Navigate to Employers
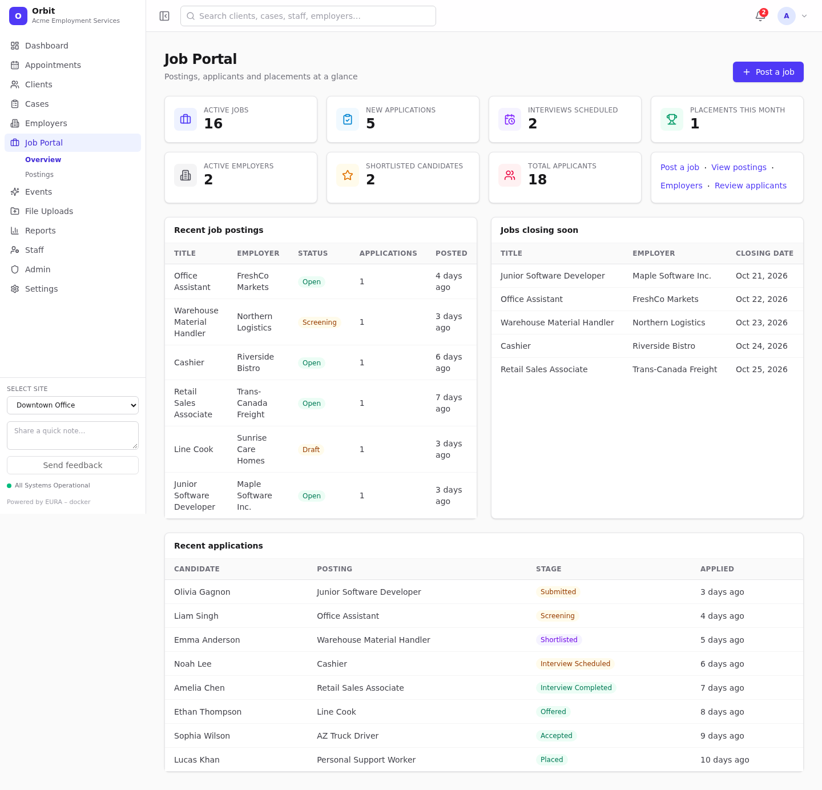 pyautogui.click(x=72, y=123)
